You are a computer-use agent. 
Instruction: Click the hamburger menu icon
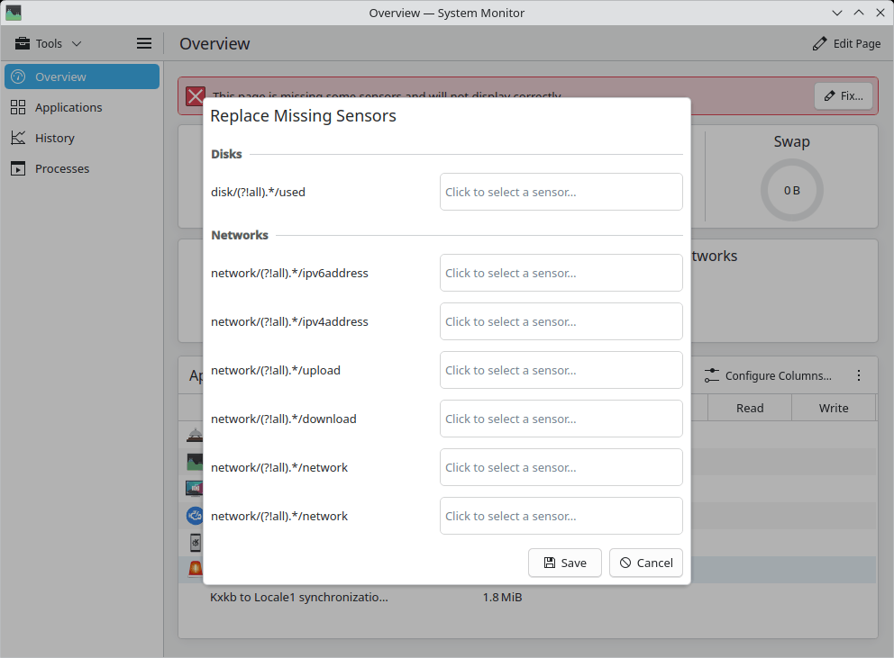144,43
